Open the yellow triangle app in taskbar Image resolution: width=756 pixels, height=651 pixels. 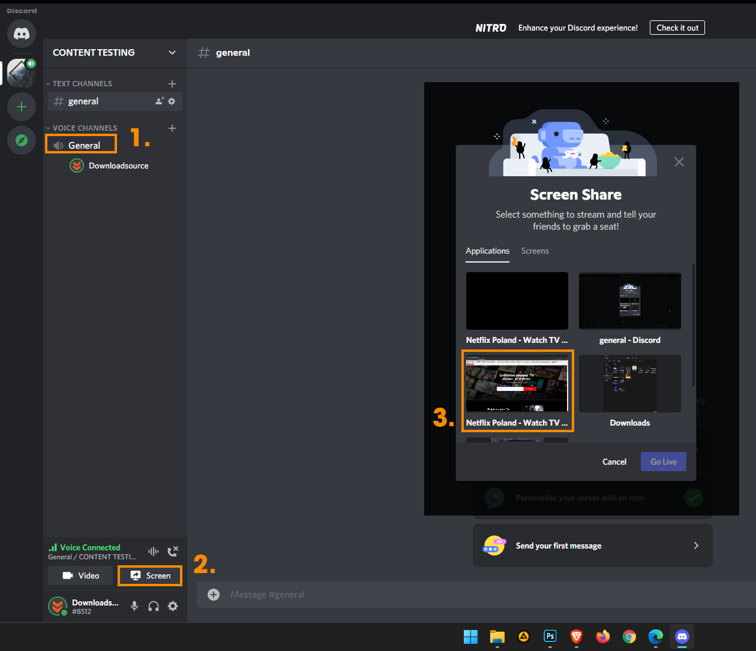[x=524, y=637]
